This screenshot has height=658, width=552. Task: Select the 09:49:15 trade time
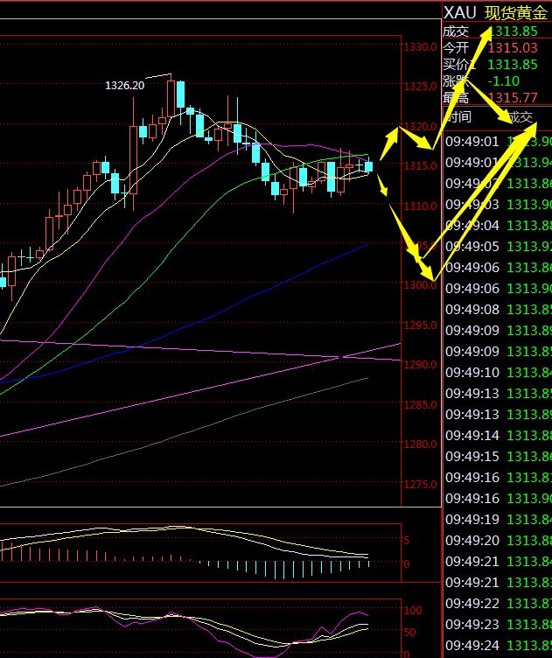click(x=472, y=457)
